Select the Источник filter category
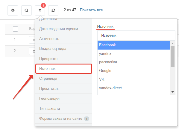The image size is (179, 129). click(64, 69)
